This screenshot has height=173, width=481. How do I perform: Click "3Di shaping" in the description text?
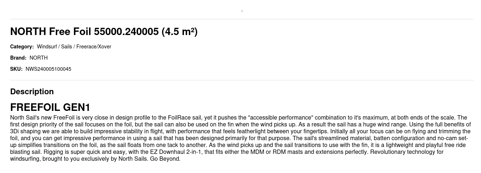(25, 131)
